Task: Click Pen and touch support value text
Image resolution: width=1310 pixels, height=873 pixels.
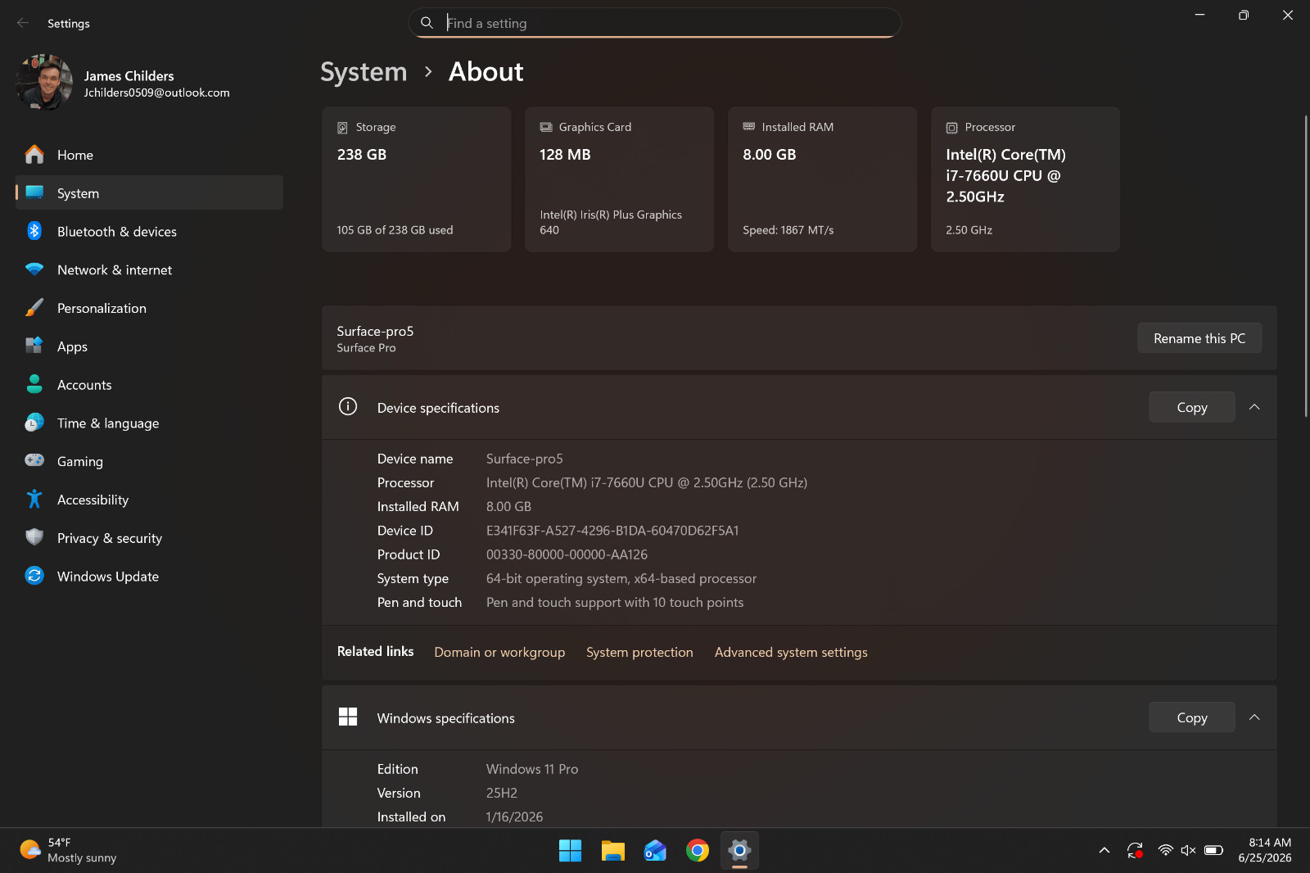Action: (615, 603)
